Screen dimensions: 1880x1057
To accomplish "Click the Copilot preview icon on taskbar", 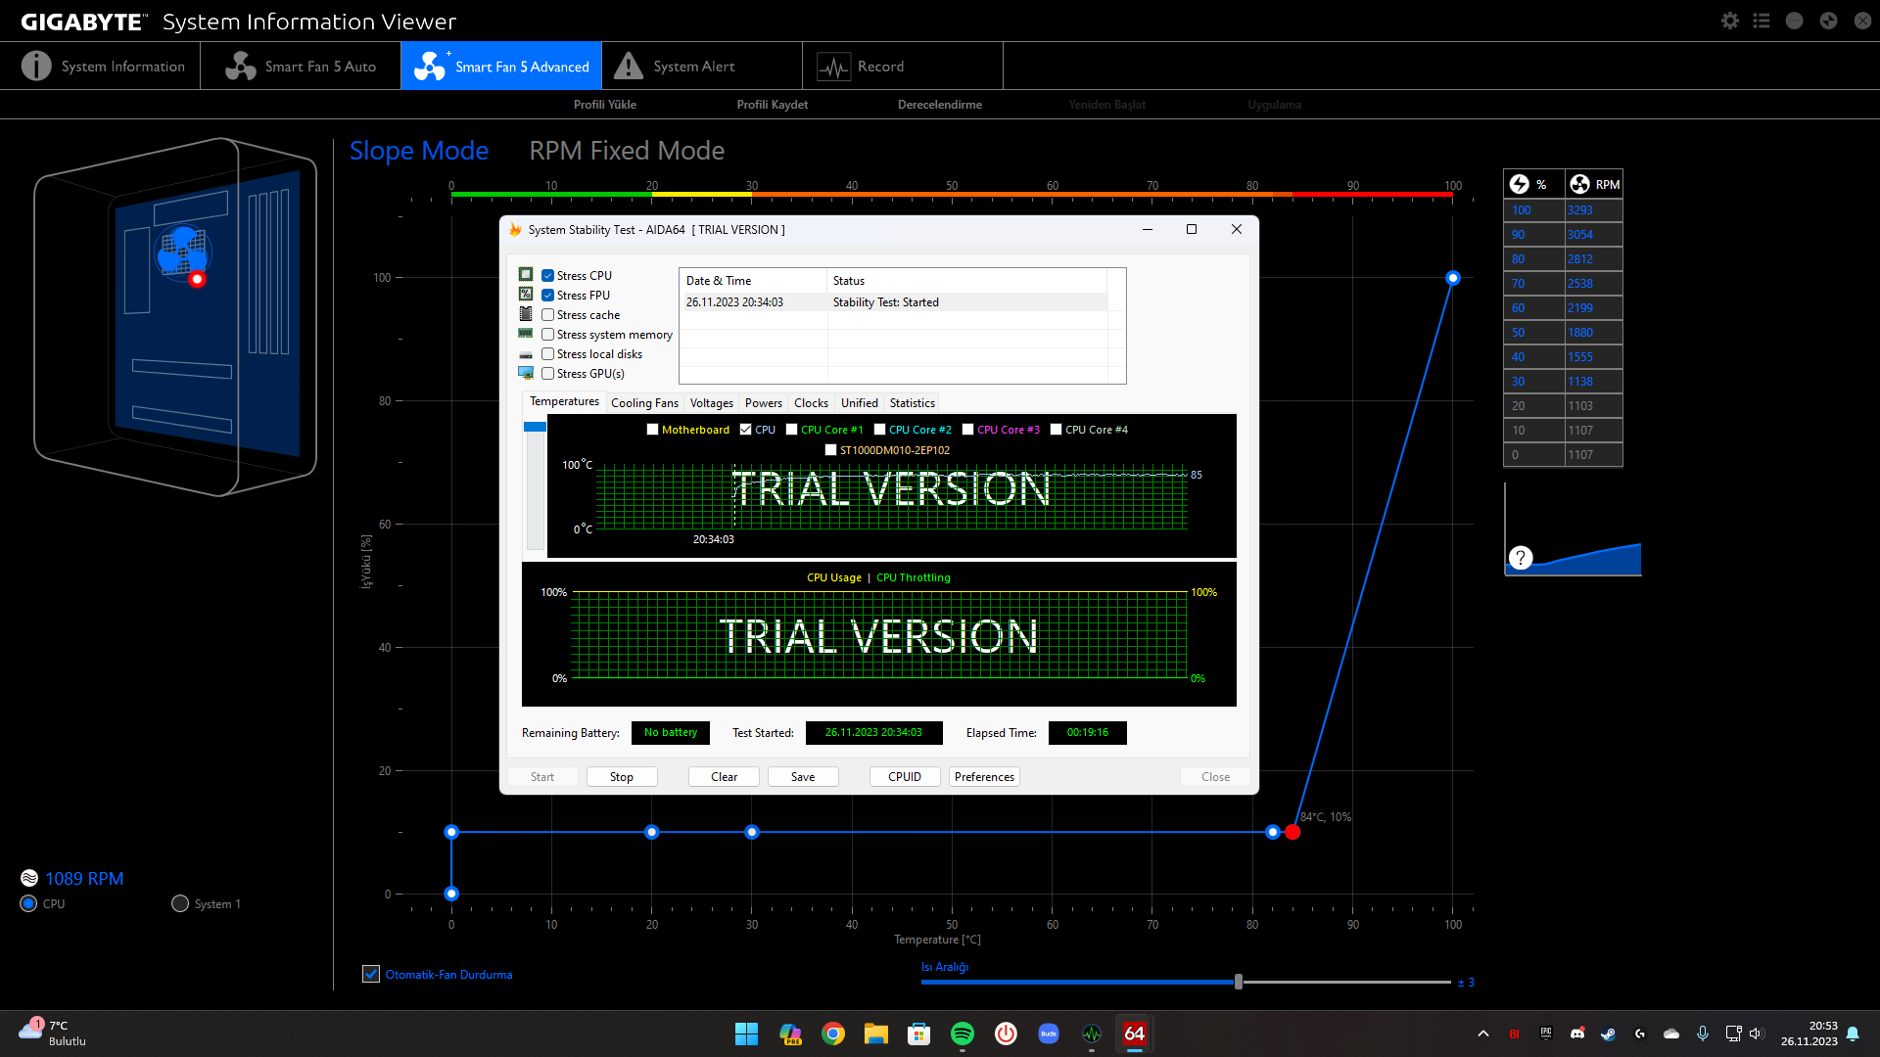I will coord(790,1034).
